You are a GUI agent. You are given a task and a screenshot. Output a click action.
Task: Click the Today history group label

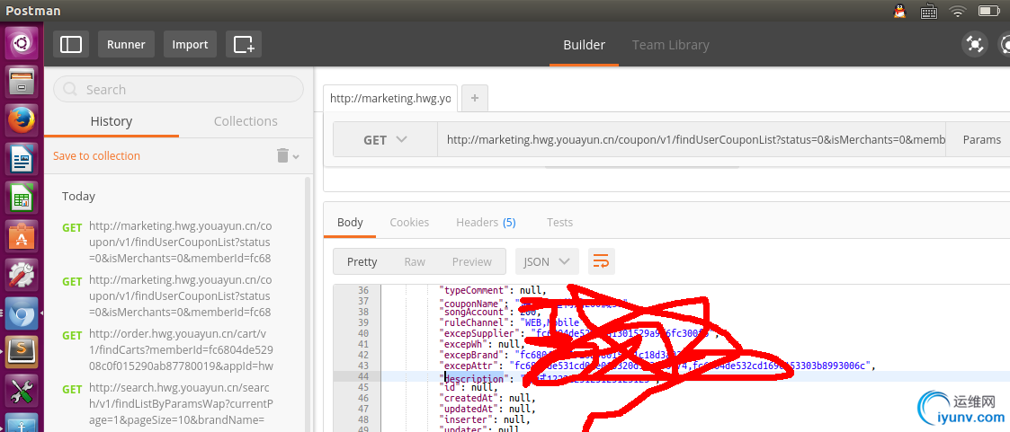pyautogui.click(x=78, y=196)
